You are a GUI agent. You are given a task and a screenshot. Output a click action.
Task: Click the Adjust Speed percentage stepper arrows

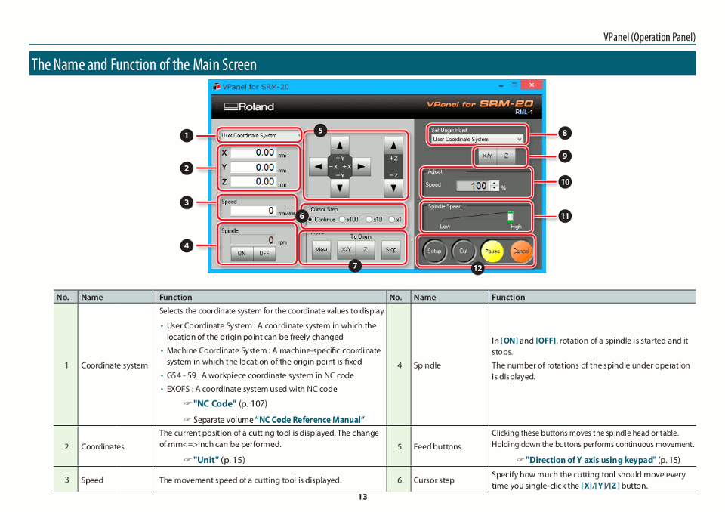[495, 186]
